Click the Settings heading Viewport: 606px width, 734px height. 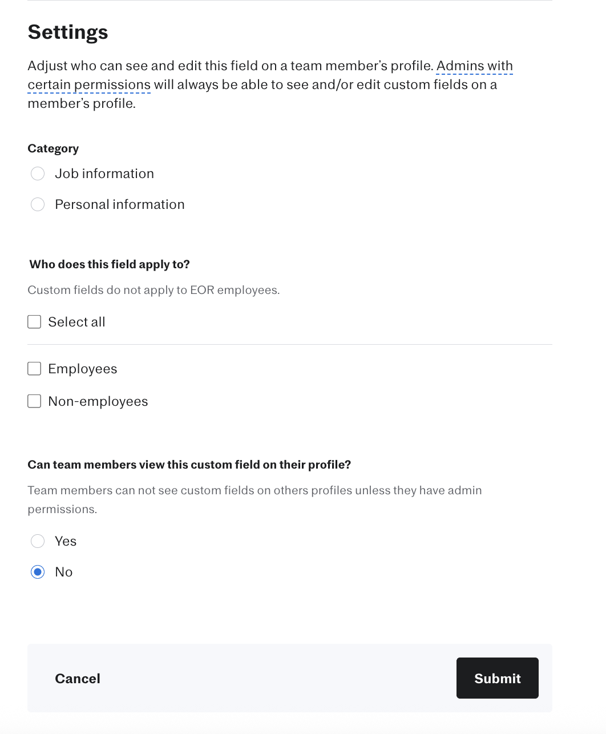pyautogui.click(x=68, y=32)
